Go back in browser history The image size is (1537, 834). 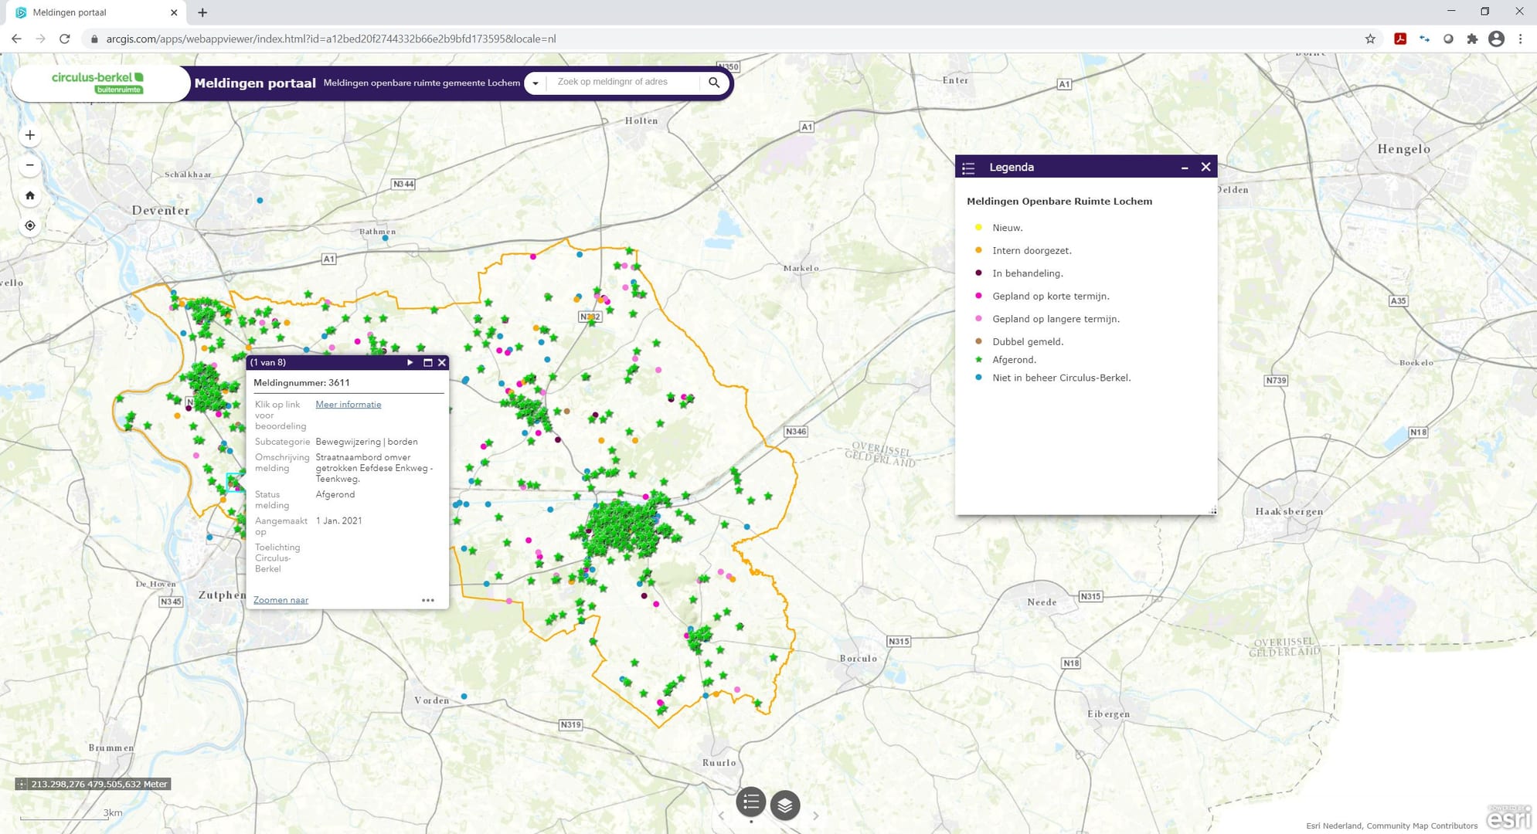[16, 39]
